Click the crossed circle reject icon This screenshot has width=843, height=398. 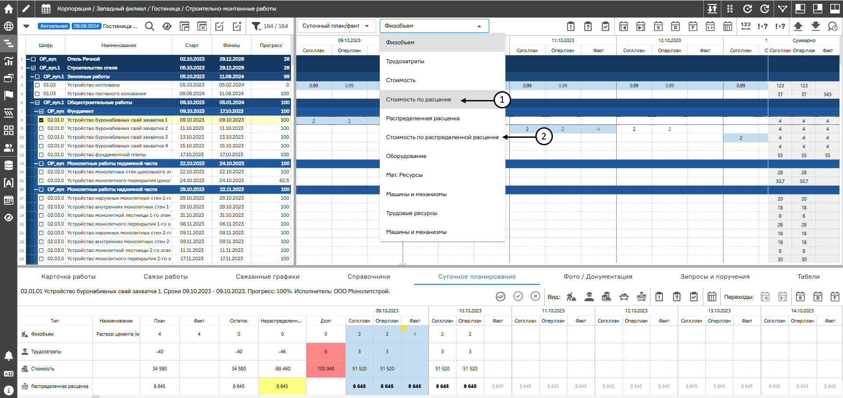coord(535,296)
